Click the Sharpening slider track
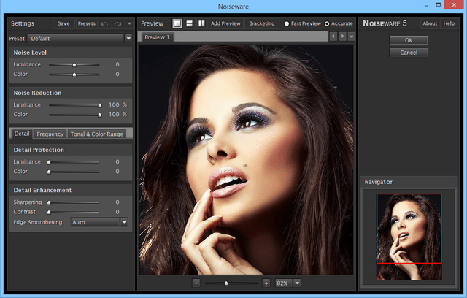 (x=73, y=202)
